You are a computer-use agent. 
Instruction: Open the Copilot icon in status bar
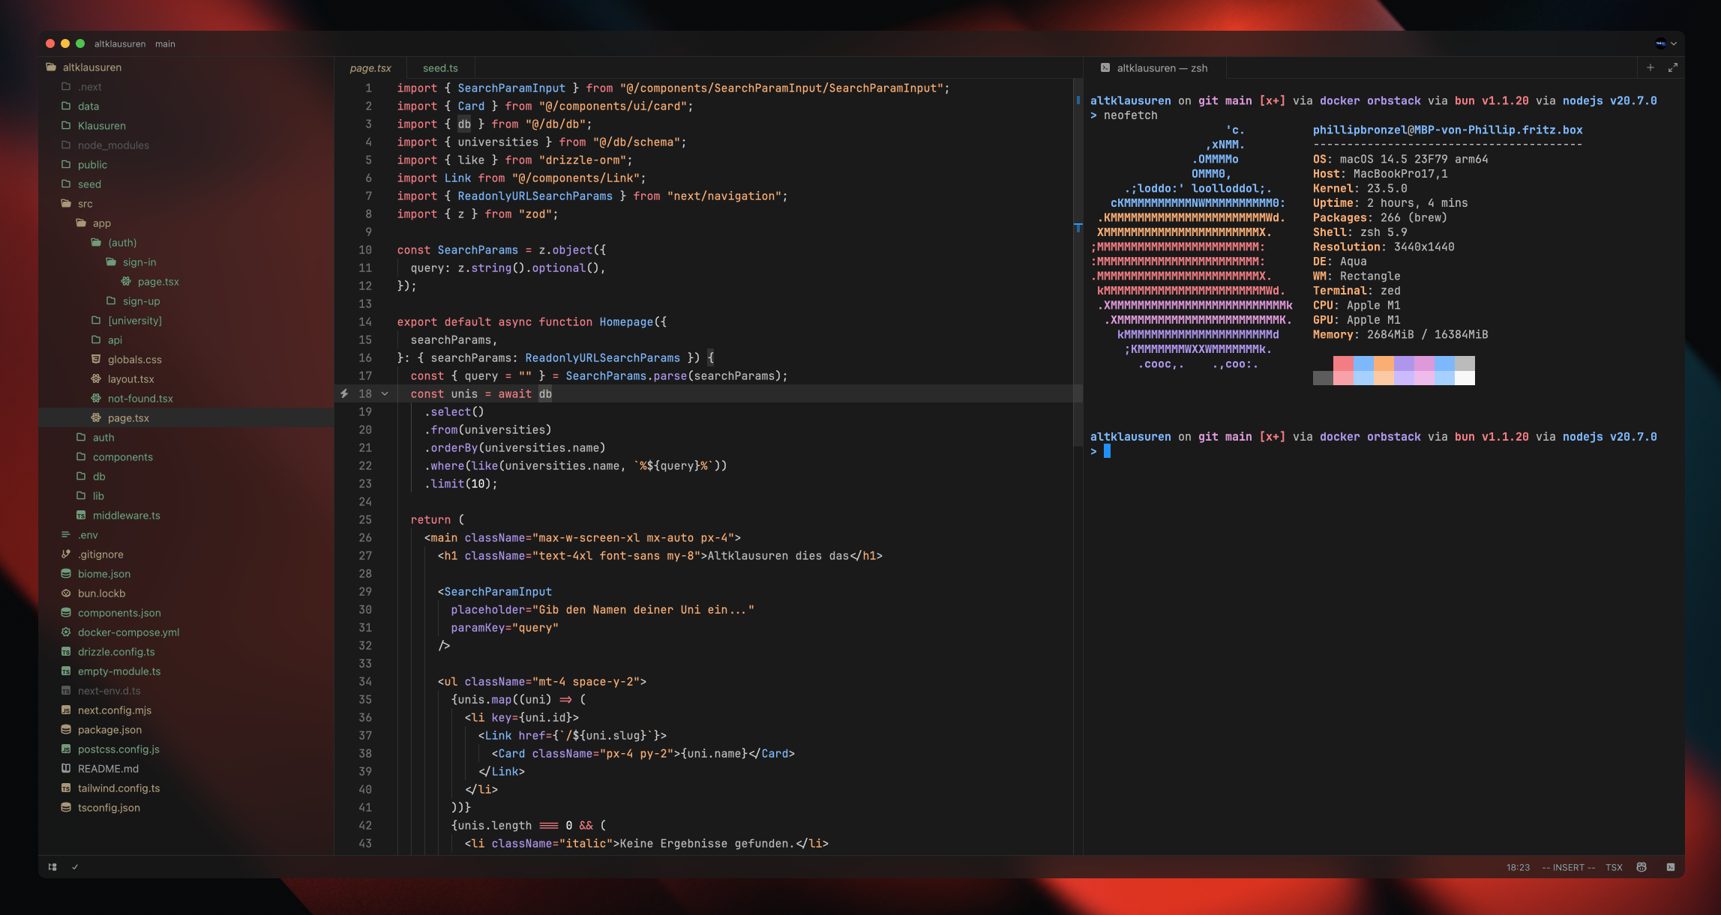(1642, 867)
